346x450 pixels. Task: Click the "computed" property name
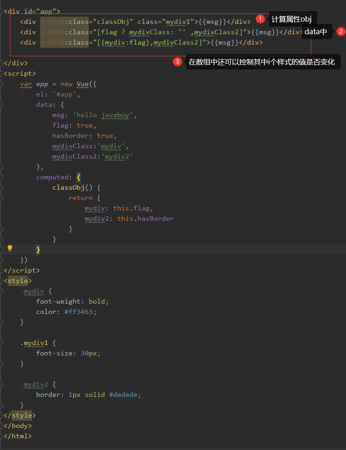(52, 177)
